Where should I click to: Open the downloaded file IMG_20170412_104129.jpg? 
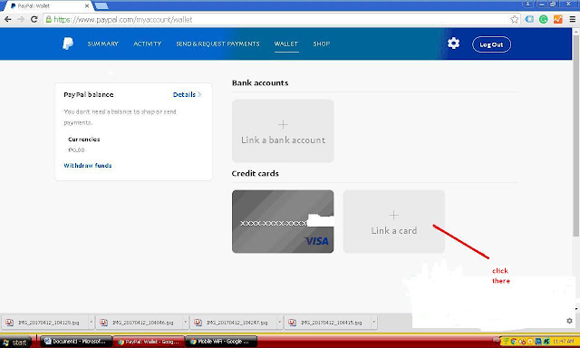pyautogui.click(x=44, y=323)
